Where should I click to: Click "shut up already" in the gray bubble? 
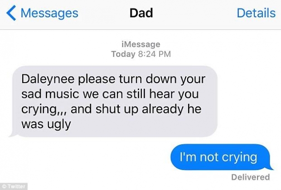pyautogui.click(x=140, y=109)
